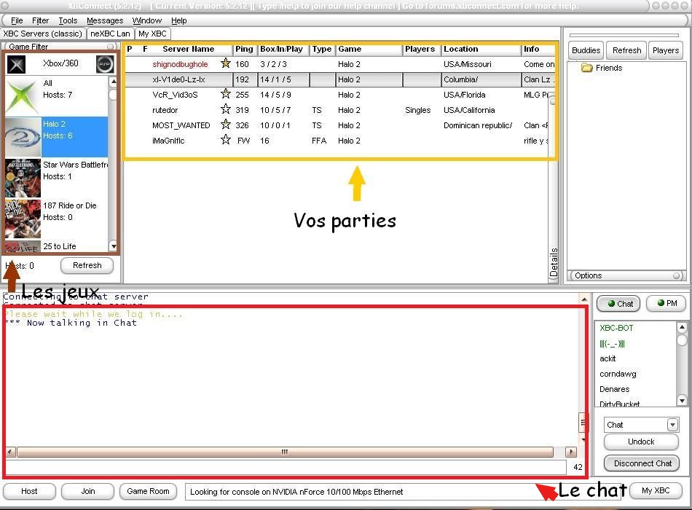Choose the All games Xbox logo thumbnail
692x510 pixels.
23,96
